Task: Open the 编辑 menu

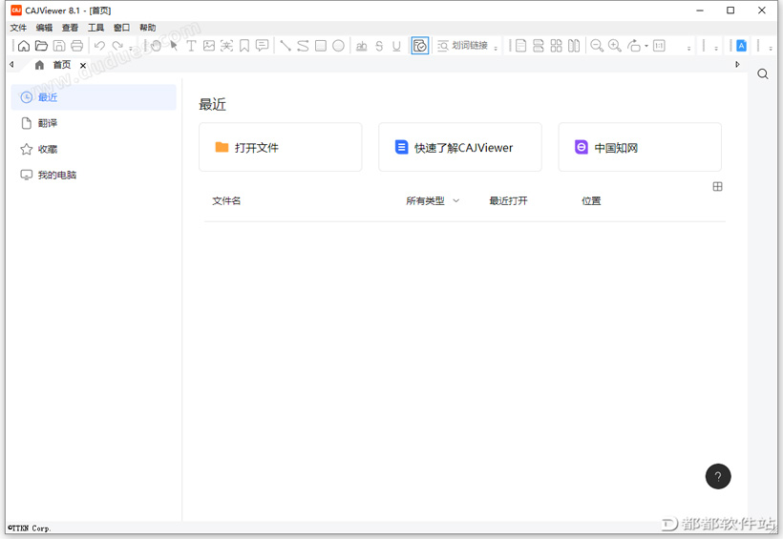Action: 44,28
